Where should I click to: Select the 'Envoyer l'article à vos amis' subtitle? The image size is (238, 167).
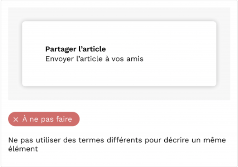95,59
